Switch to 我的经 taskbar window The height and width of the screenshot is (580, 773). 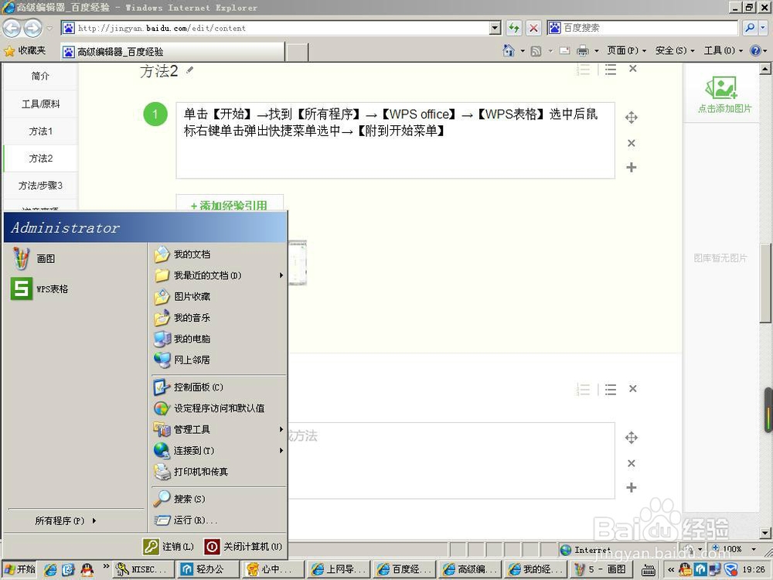536,570
